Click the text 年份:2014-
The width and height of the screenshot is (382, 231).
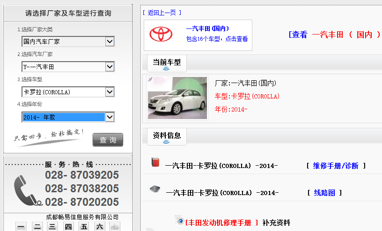[231, 109]
